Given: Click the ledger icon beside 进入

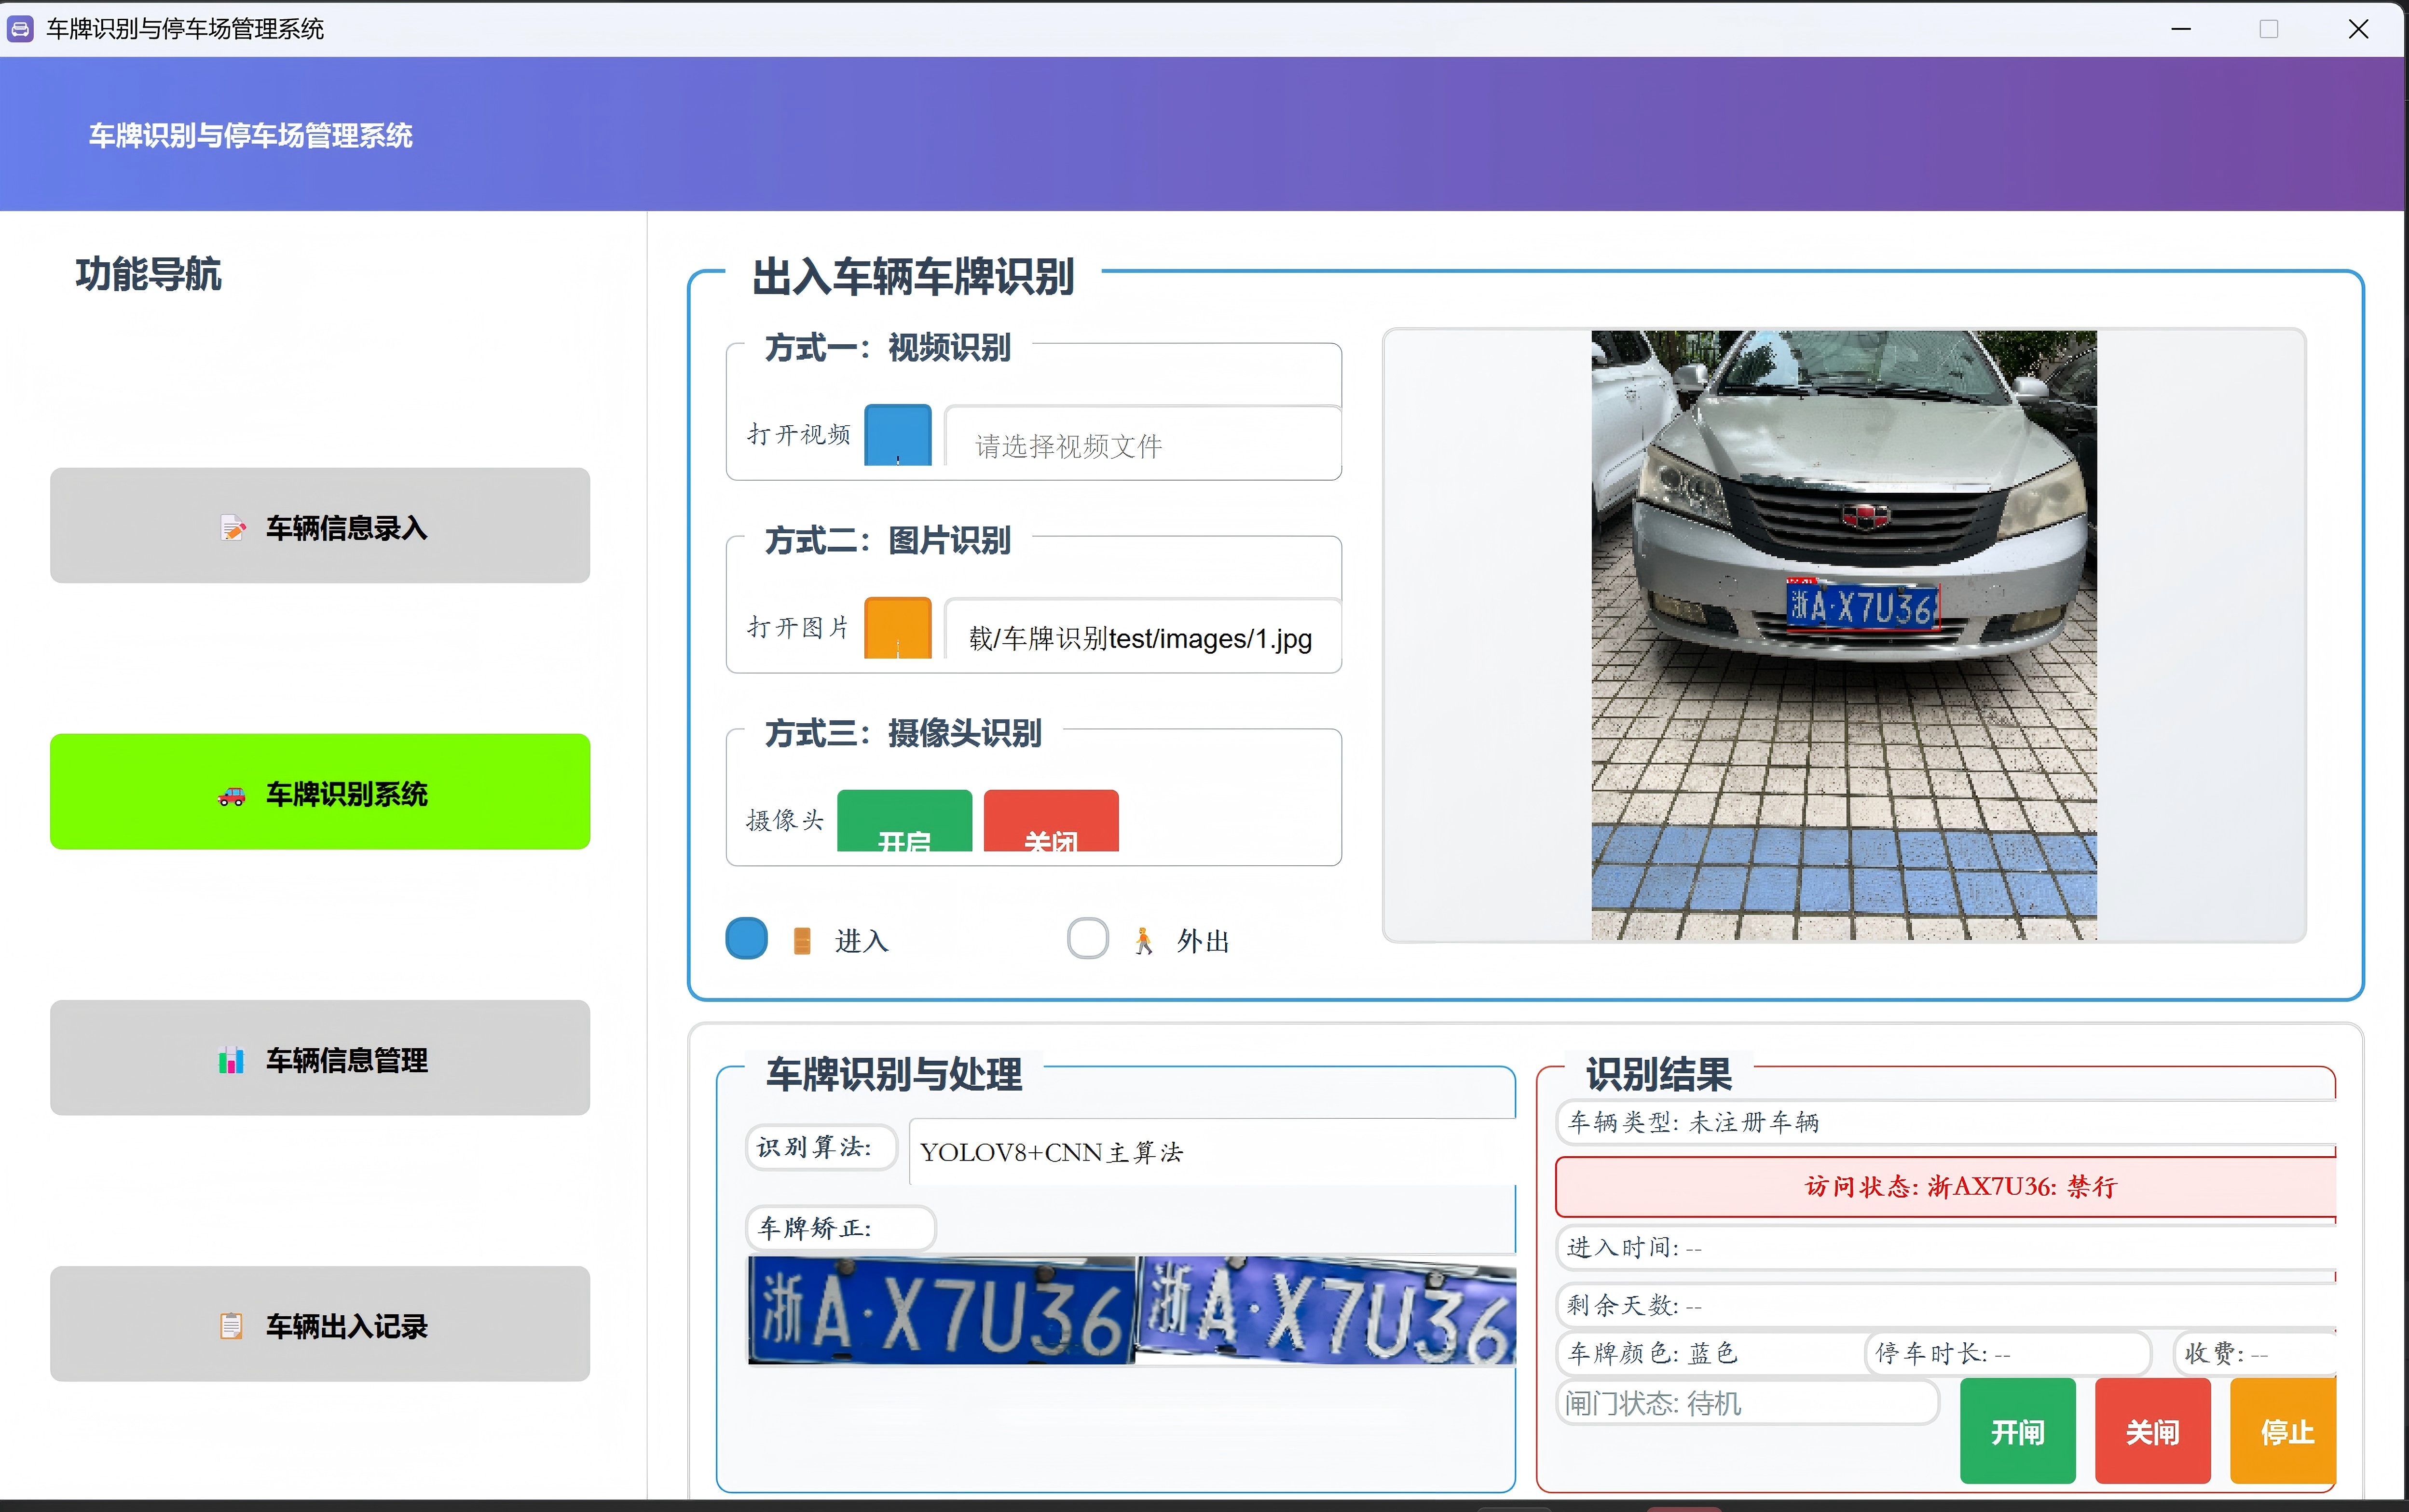Looking at the screenshot, I should (801, 939).
